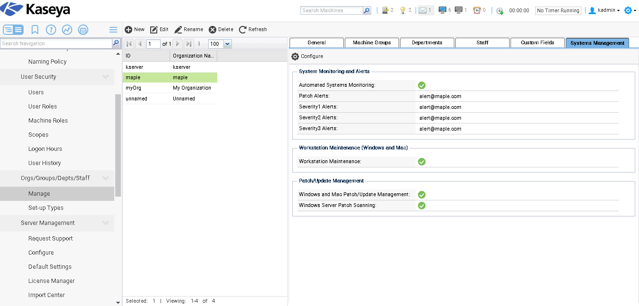Click the alarm clock icon
639x306 pixels.
[x=477, y=10]
